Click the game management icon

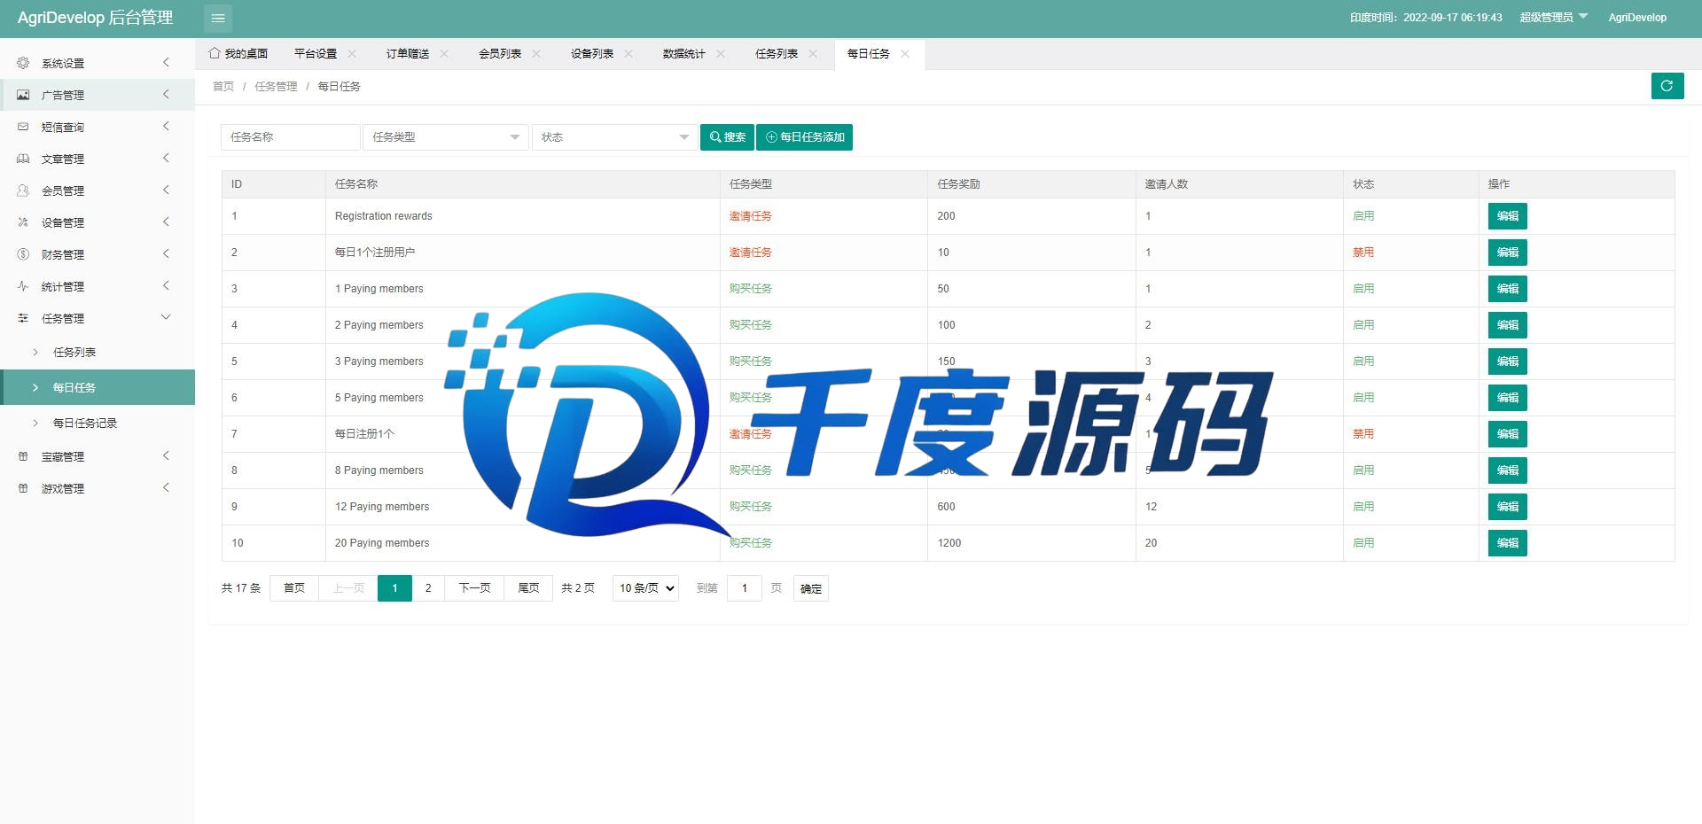tap(23, 488)
